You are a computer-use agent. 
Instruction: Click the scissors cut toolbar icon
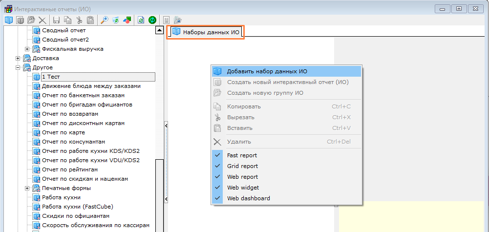click(x=79, y=20)
